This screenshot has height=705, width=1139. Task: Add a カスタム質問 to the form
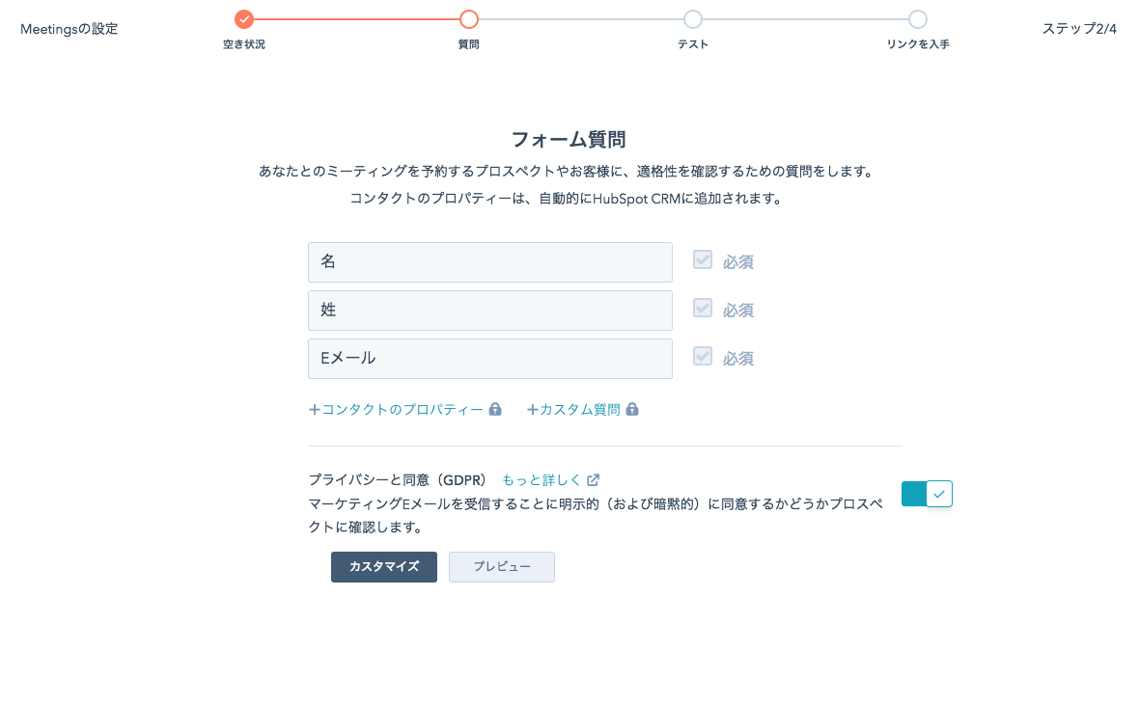574,409
